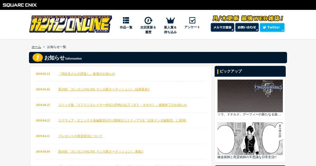Image resolution: width=316 pixels, height=166 pixels.
Task: Click the お知らせ一覧 breadcrumb text
Action: [57, 47]
